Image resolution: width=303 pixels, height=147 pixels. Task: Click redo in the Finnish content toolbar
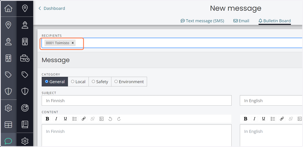click(x=119, y=119)
